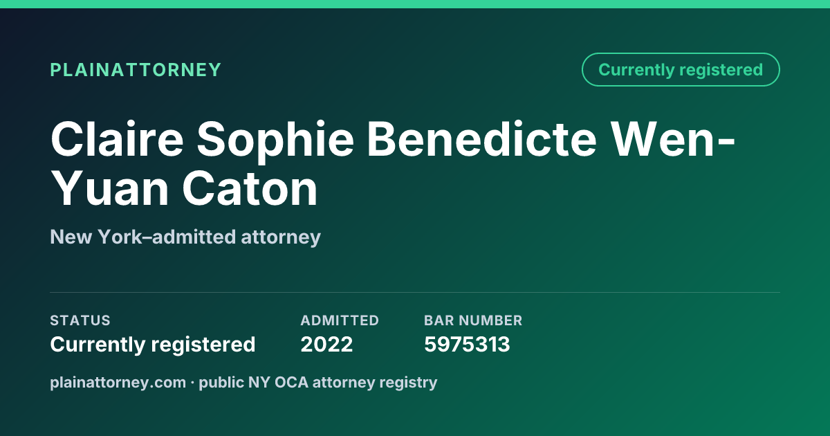
Task: Select the word Yuan in heading
Action: [x=109, y=188]
